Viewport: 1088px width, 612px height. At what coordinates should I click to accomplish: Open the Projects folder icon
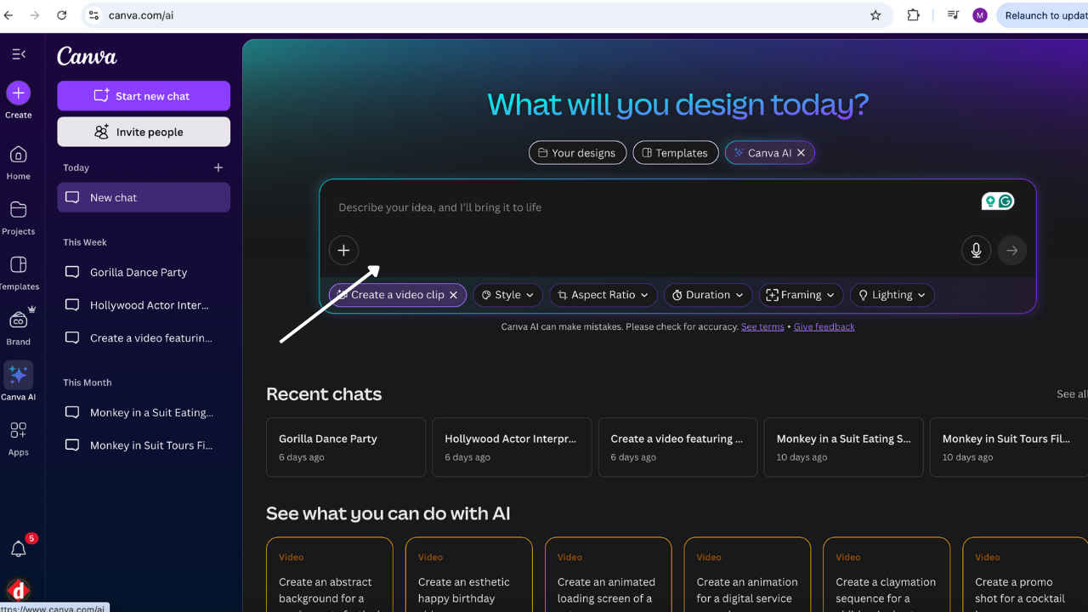pyautogui.click(x=19, y=210)
